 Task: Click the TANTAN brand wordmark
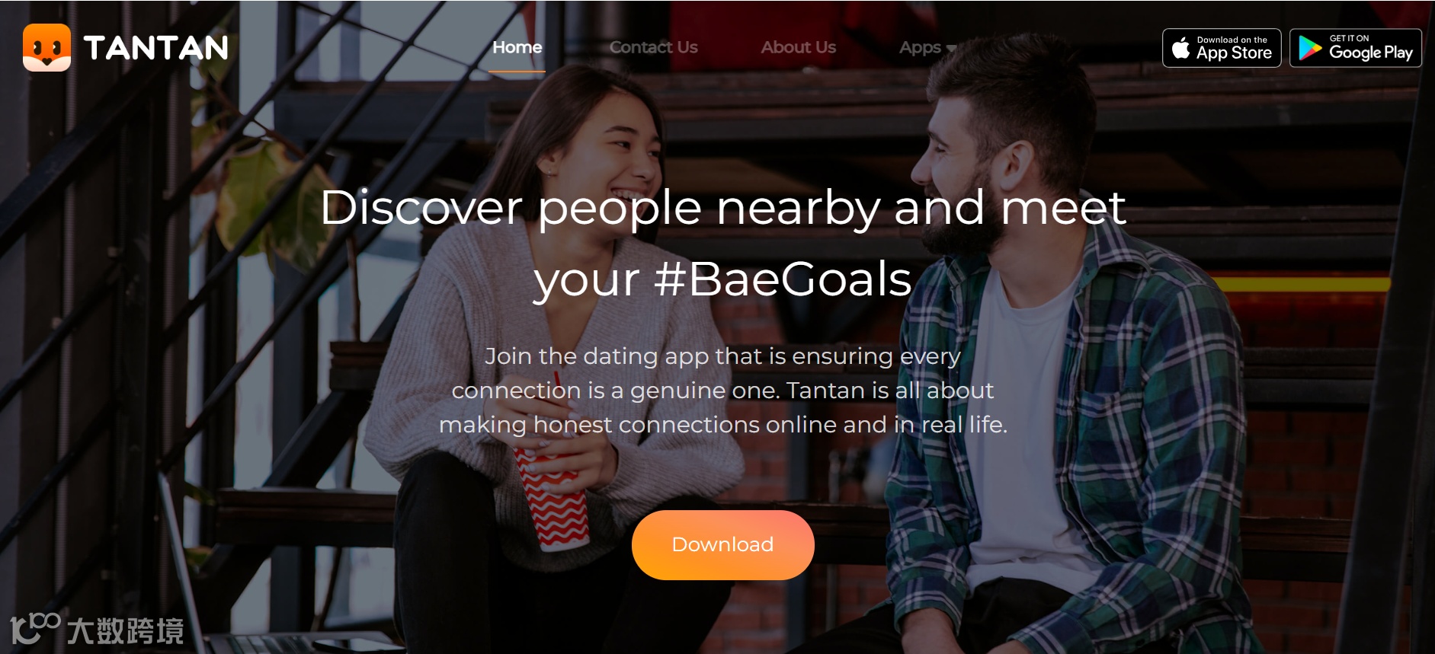tap(155, 48)
